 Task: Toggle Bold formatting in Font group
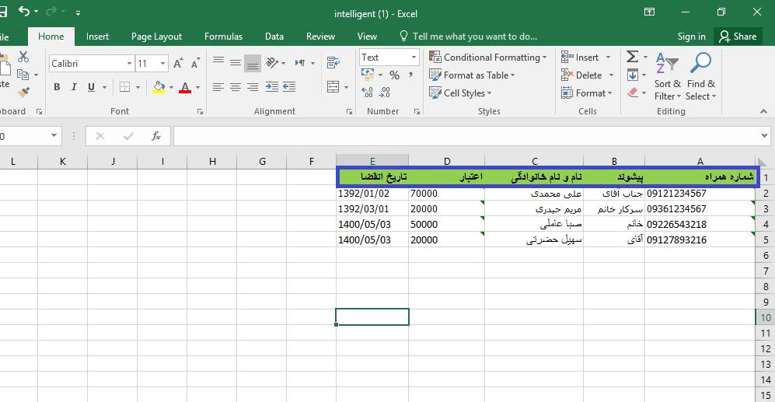coord(57,87)
